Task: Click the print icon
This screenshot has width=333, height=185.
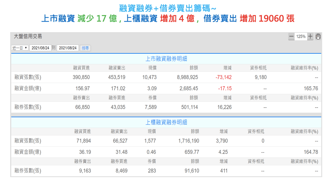Action: tap(318, 37)
